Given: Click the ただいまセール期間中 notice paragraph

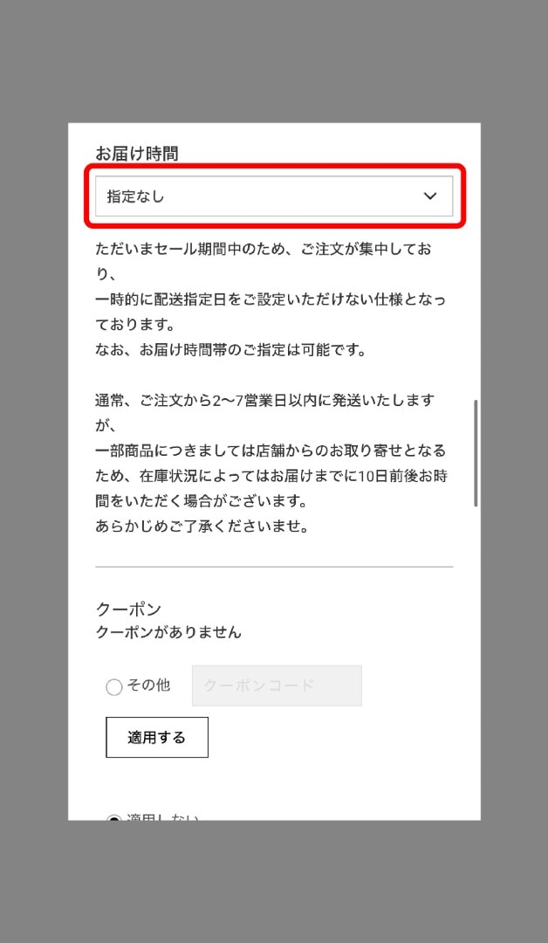Looking at the screenshot, I should point(271,288).
